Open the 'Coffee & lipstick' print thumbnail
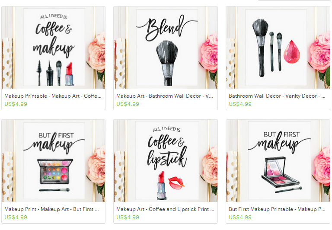Viewport: 332px width, 230px height. click(166, 161)
